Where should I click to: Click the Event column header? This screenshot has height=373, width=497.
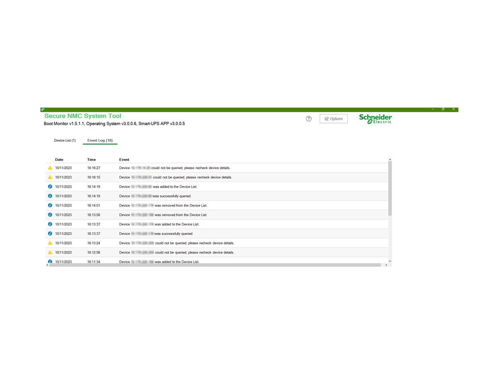124,160
